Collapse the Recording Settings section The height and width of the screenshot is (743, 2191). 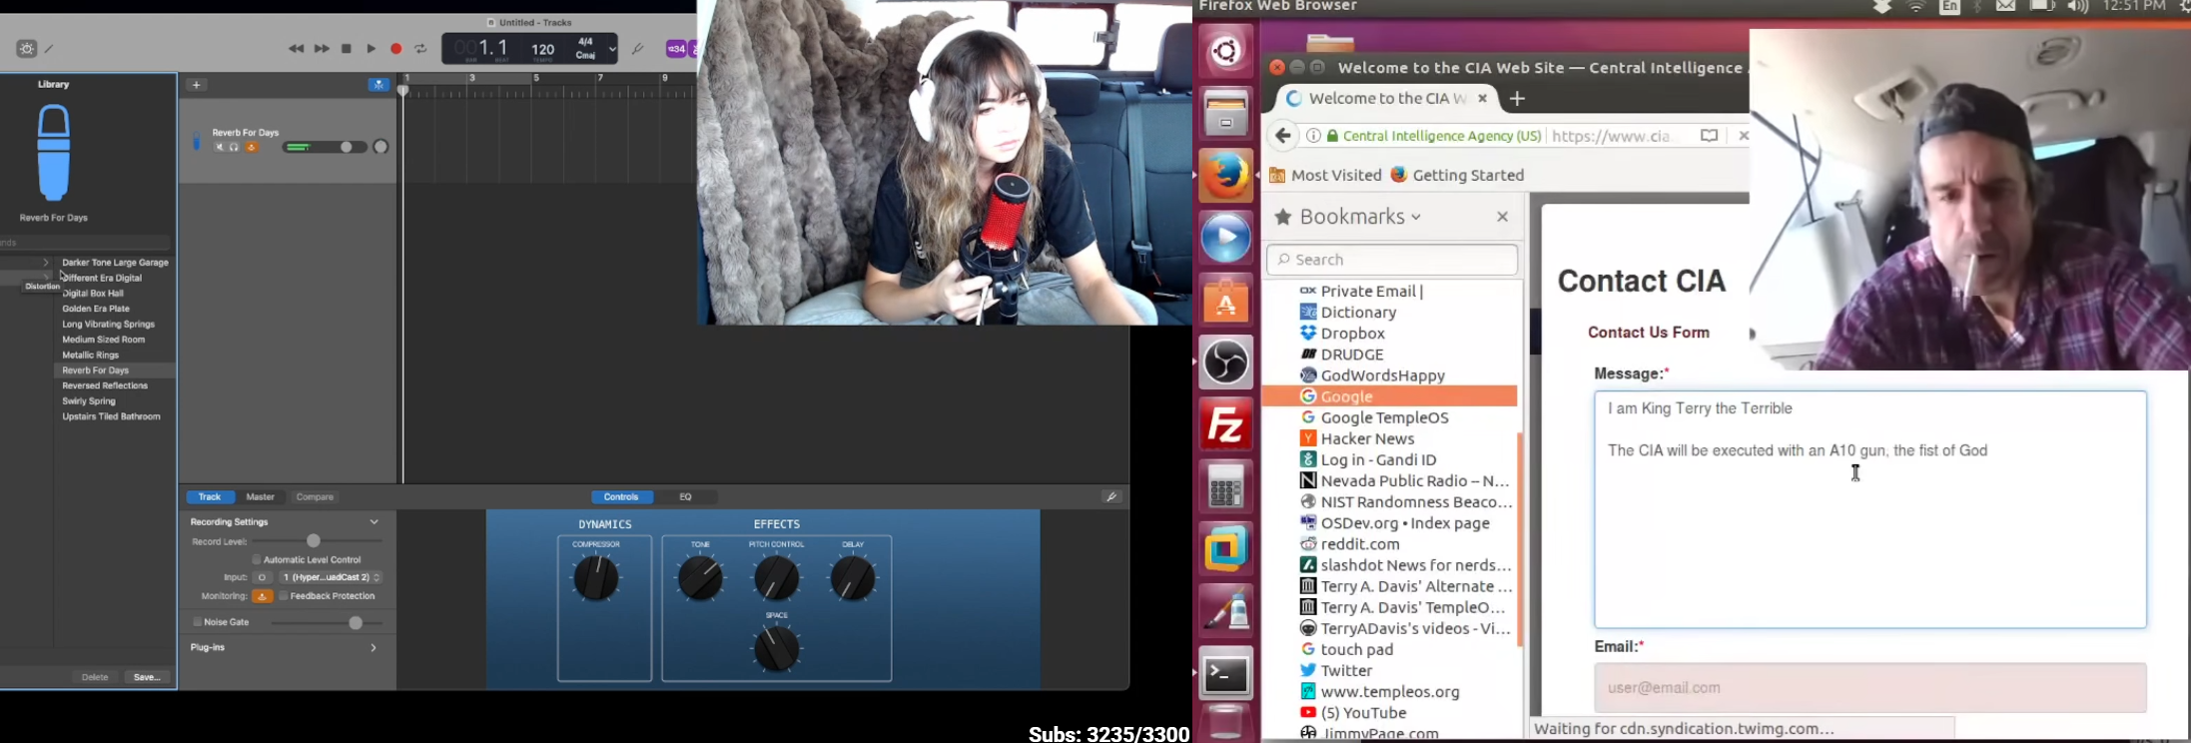pyautogui.click(x=374, y=522)
